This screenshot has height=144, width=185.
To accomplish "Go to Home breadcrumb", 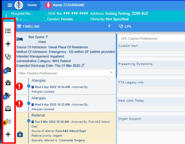I will click(32, 5).
